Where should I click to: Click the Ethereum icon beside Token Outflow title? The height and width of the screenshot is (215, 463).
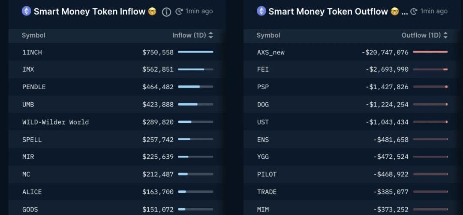[262, 11]
